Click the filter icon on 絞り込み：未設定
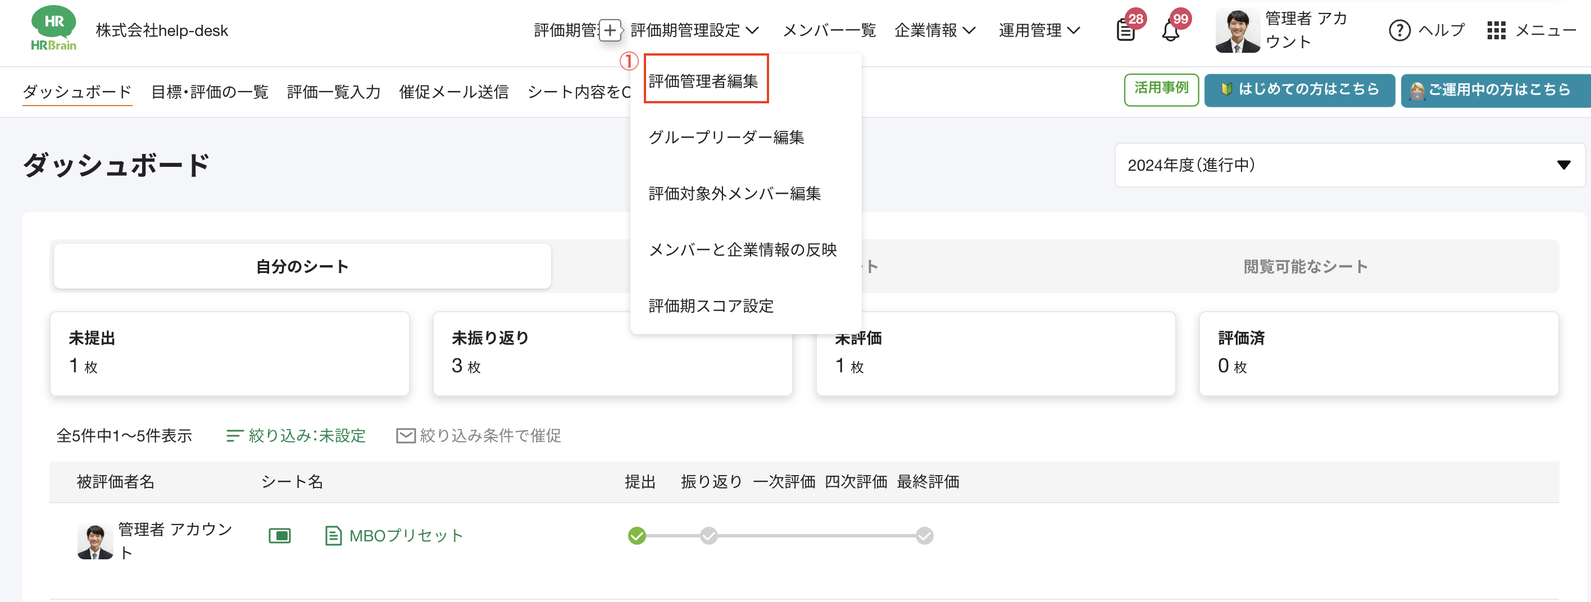The image size is (1591, 602). point(235,435)
